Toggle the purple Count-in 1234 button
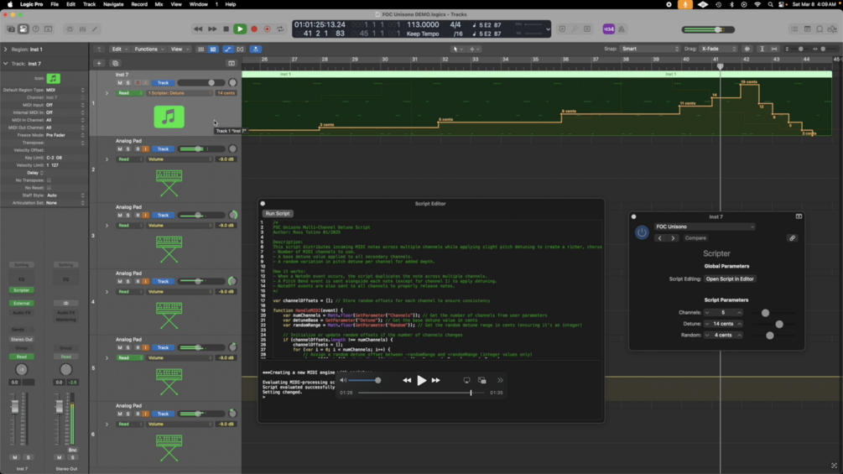 click(609, 29)
